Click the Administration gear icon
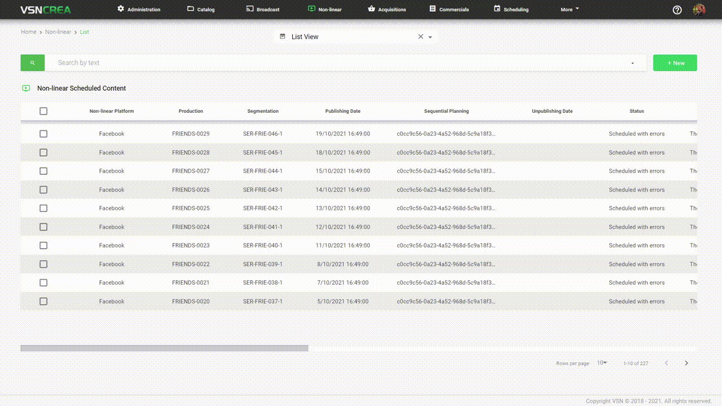The height and width of the screenshot is (406, 722). point(121,9)
